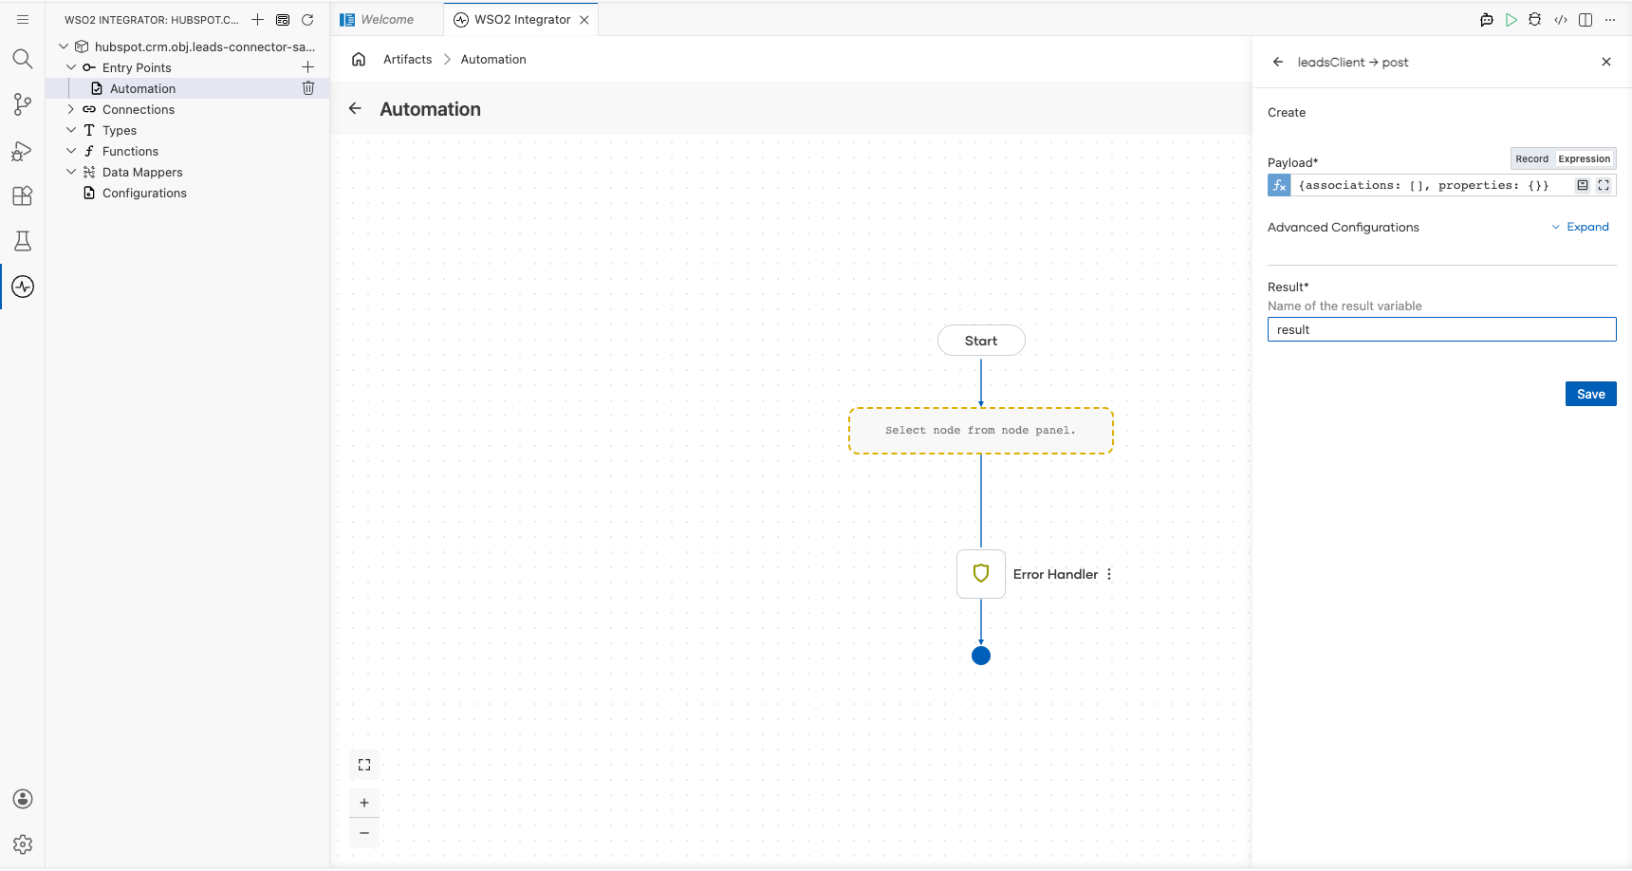Viewport: 1632px width, 871px height.
Task: Click the plus icon in WSO2 Integrator header
Action: [x=257, y=19]
